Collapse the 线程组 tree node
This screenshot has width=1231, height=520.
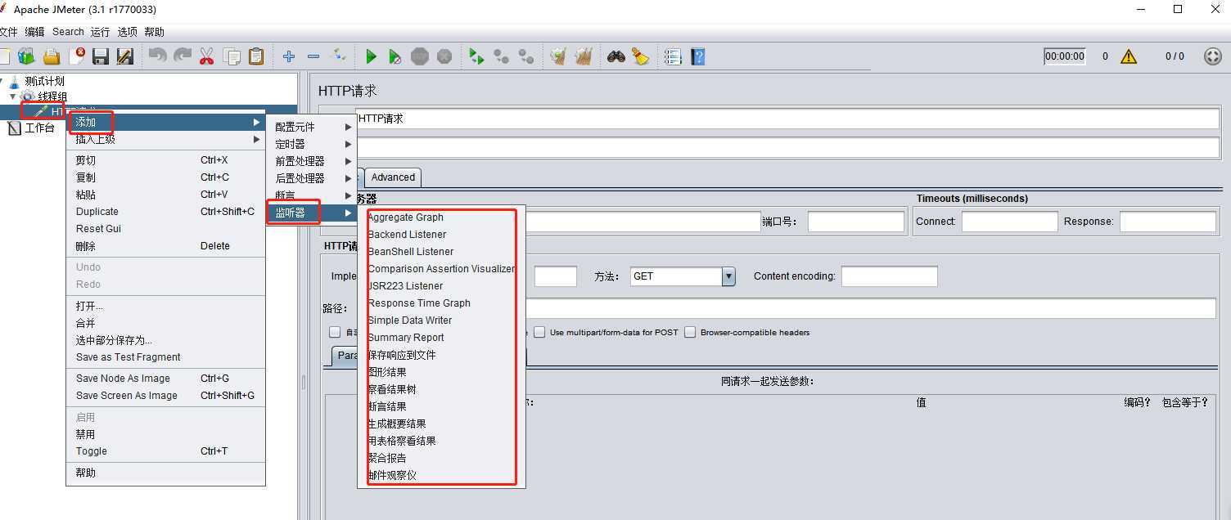(x=13, y=96)
